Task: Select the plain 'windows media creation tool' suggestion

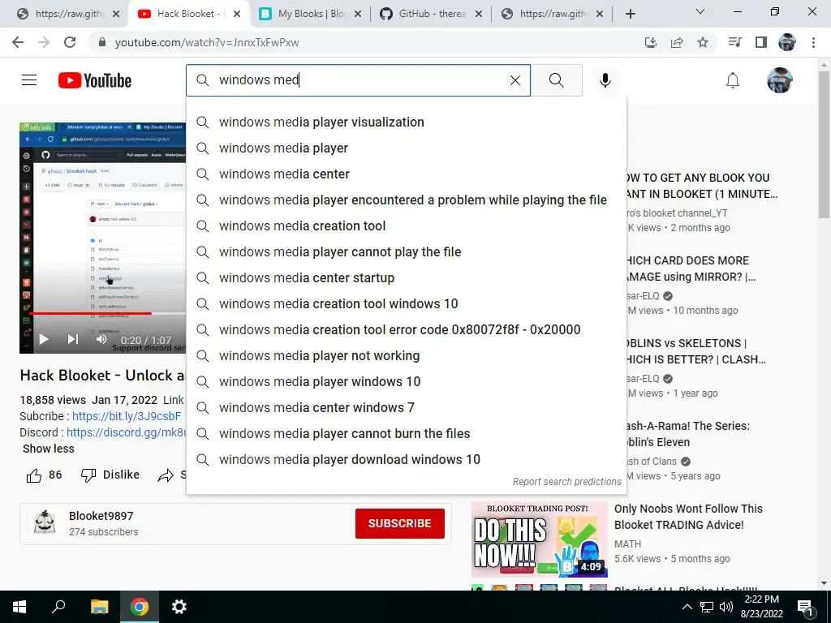Action: pos(406,226)
